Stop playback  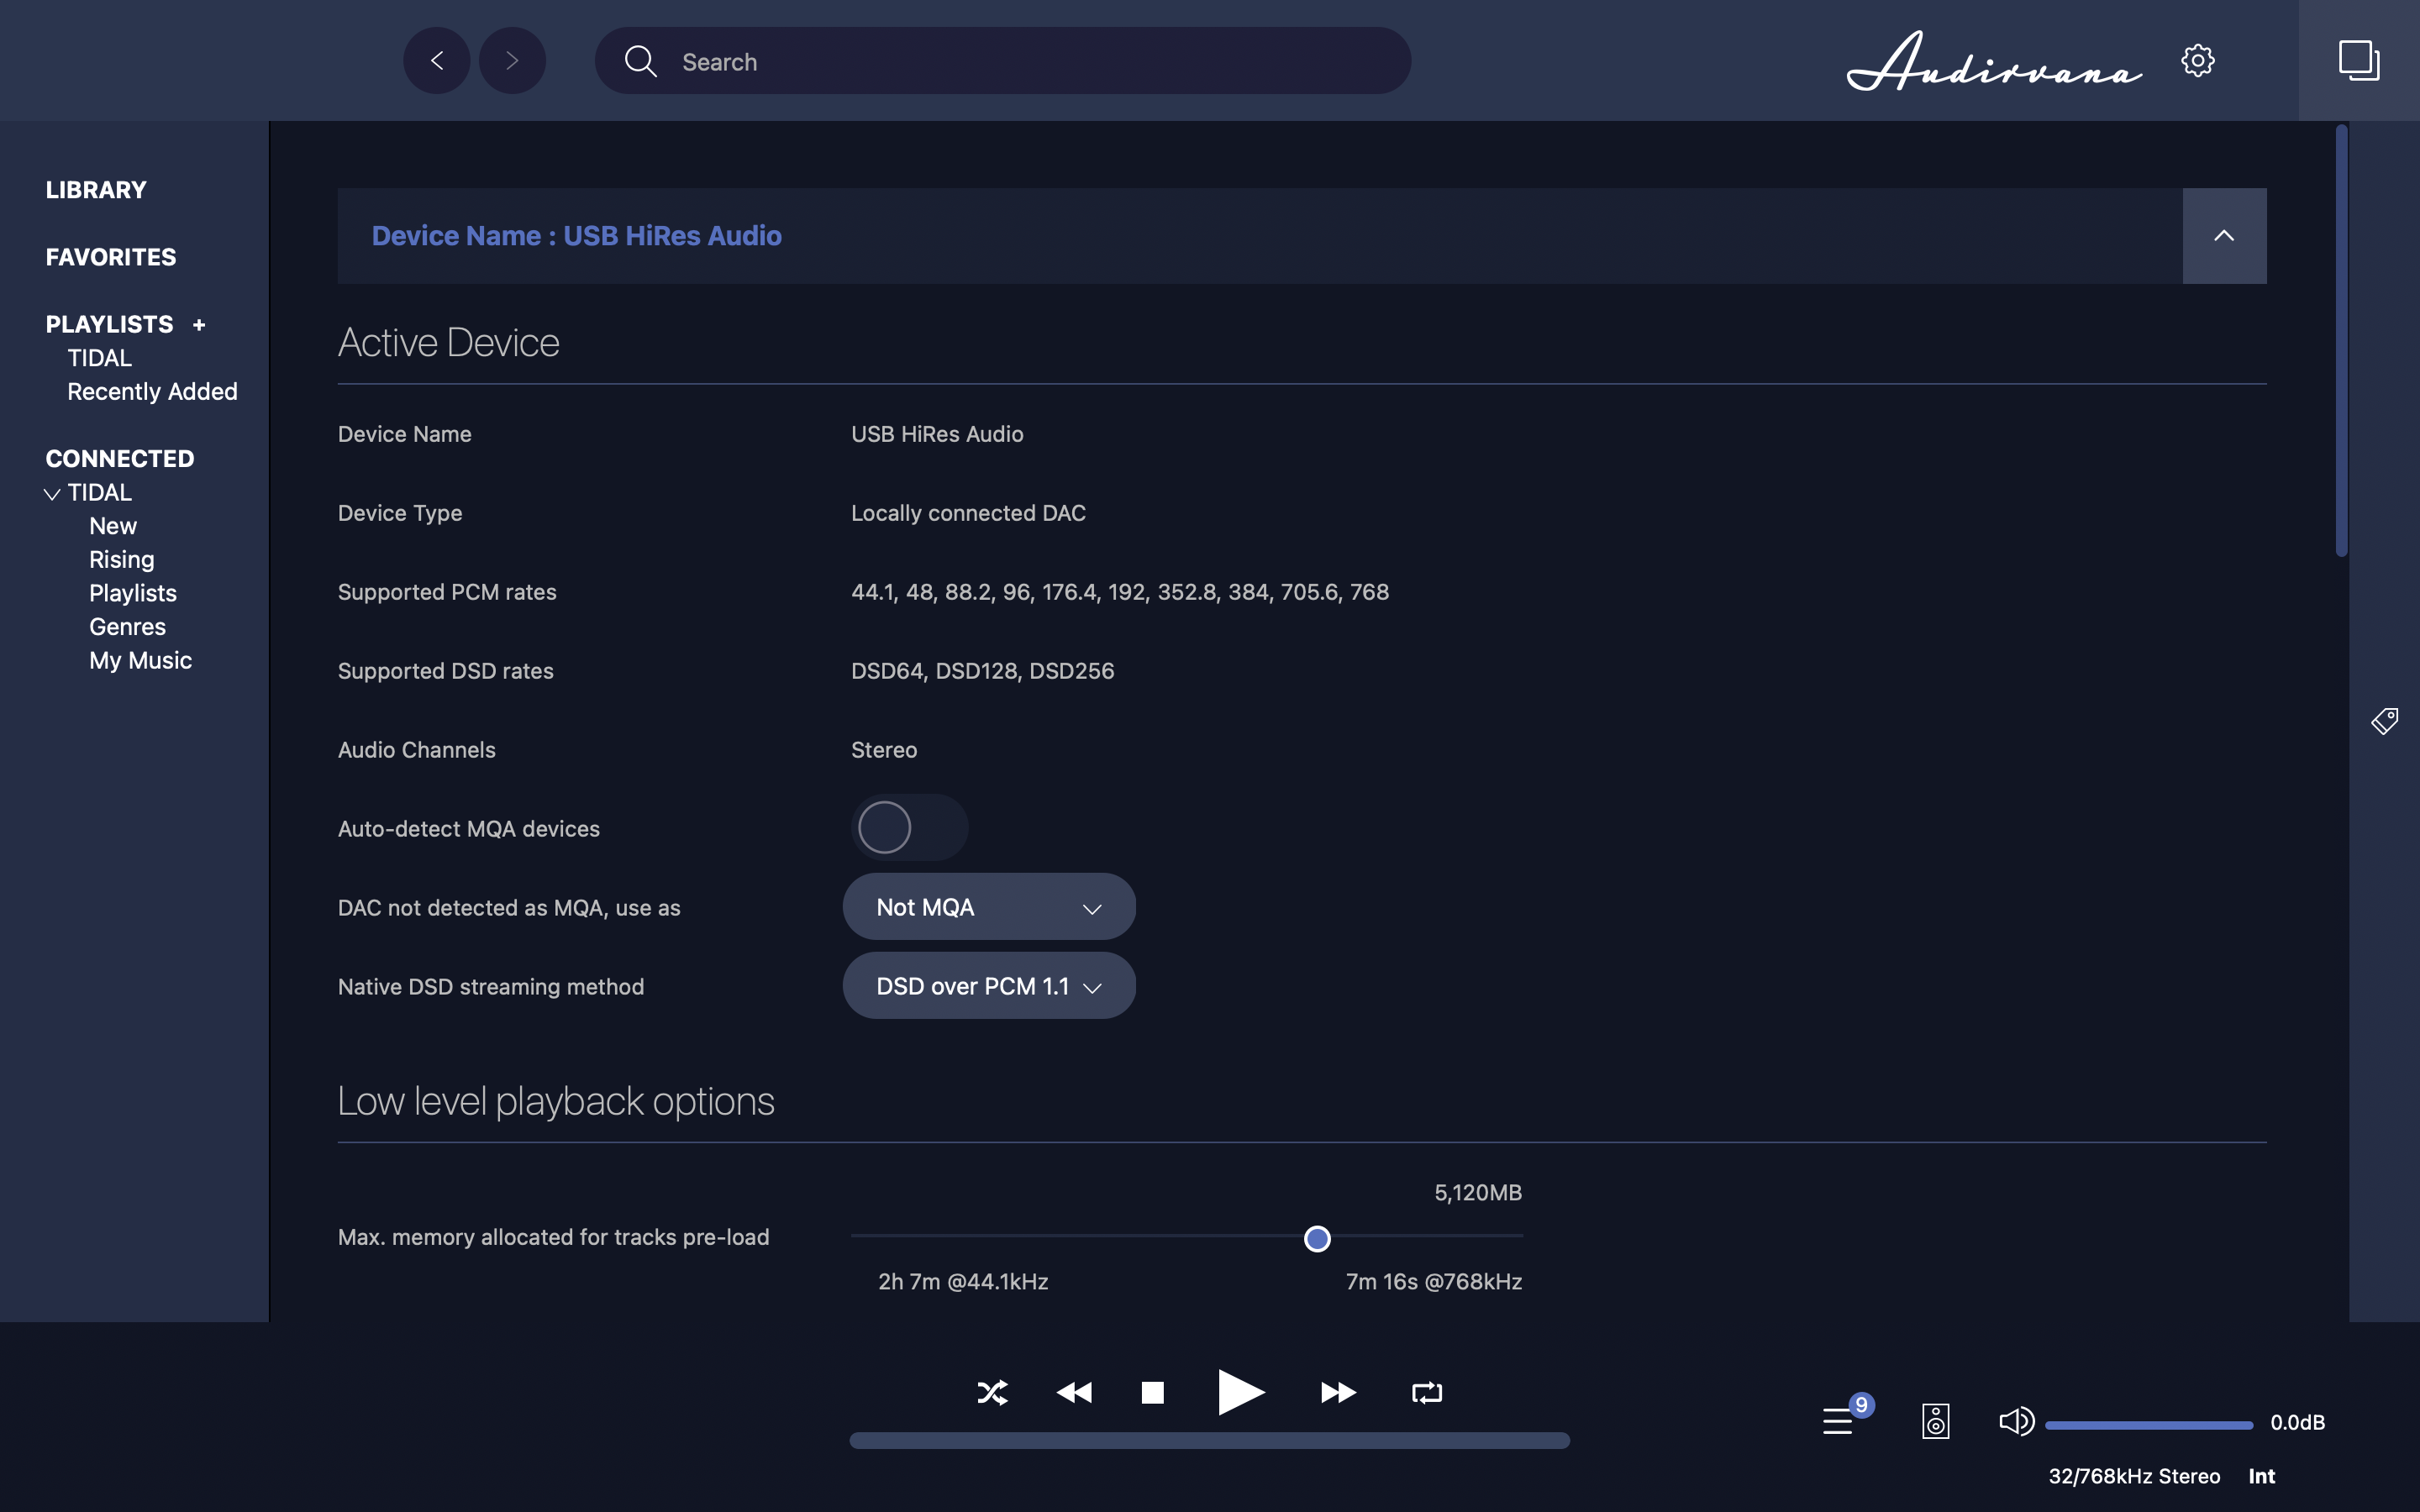click(1152, 1392)
